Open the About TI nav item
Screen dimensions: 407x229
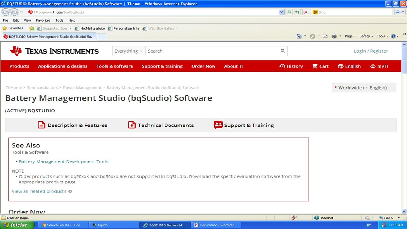tap(233, 66)
